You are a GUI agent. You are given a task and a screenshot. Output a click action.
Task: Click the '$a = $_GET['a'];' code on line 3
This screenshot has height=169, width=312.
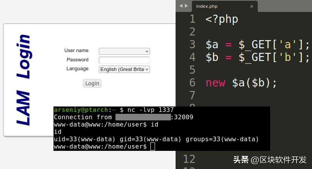(x=258, y=44)
